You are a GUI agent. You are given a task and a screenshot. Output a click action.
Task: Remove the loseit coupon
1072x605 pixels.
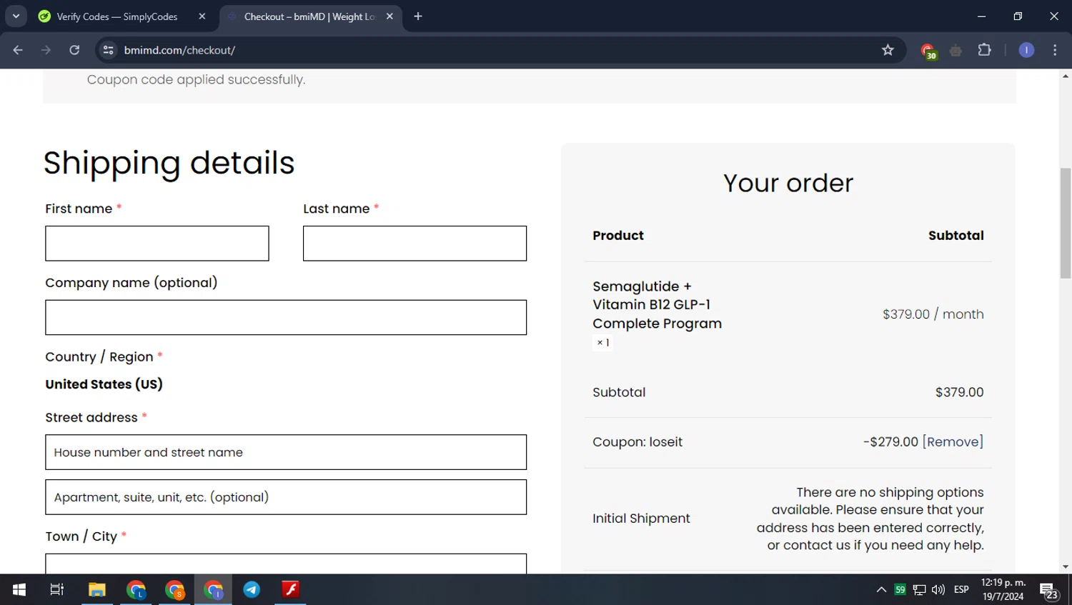tap(953, 441)
